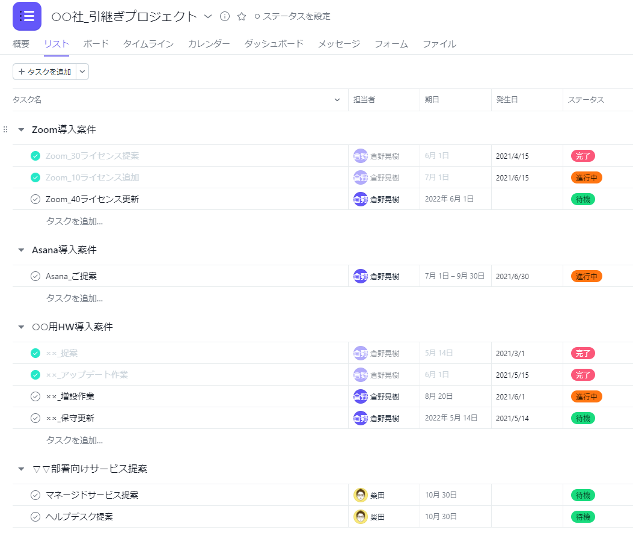Viewport: 633px width, 533px height.
Task: Open the ファイル tab
Action: (439, 44)
